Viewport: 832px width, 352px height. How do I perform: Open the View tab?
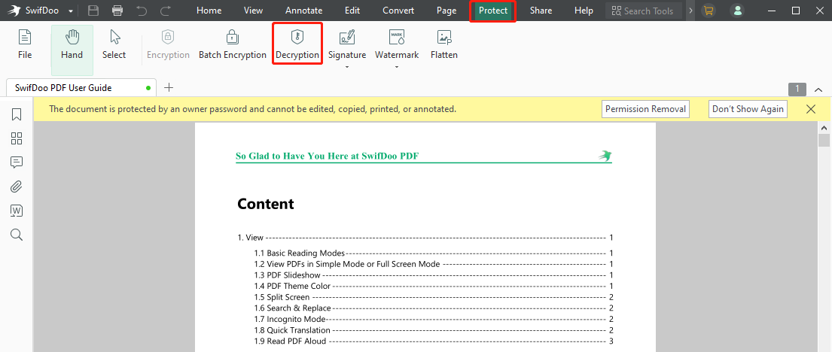click(x=253, y=11)
